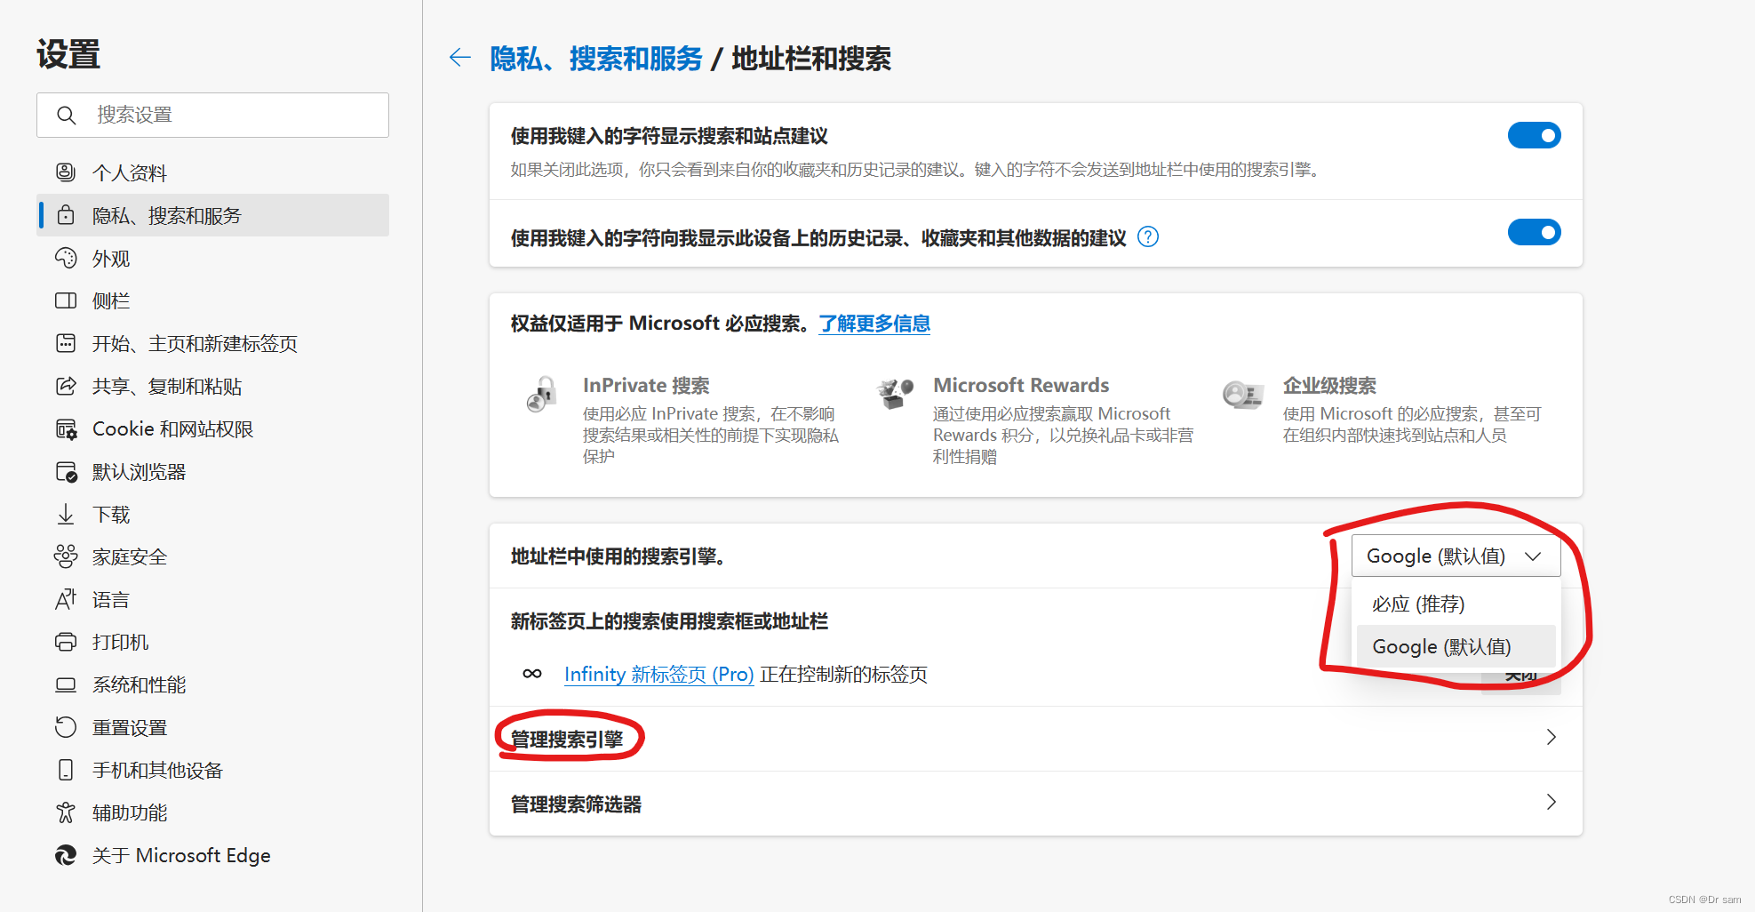This screenshot has width=1755, height=912.
Task: Expand 管理搜索筛选器 row chevron
Action: click(1551, 802)
